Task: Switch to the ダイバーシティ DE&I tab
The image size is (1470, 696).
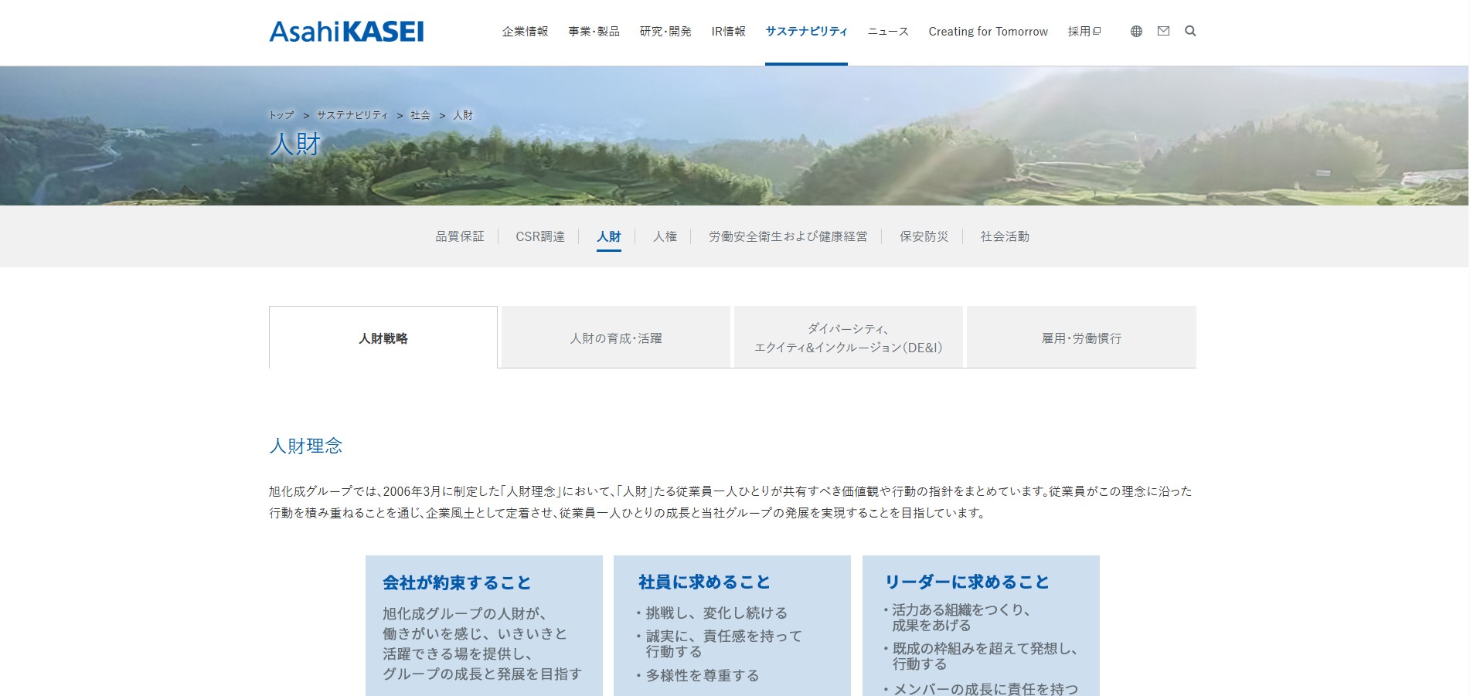Action: coord(848,338)
